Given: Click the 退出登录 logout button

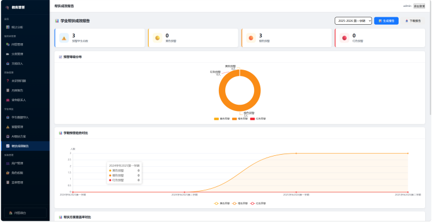Looking at the screenshot, I should (x=419, y=6).
